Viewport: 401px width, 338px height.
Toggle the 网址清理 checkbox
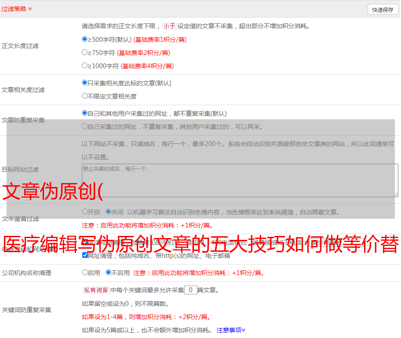click(x=85, y=255)
